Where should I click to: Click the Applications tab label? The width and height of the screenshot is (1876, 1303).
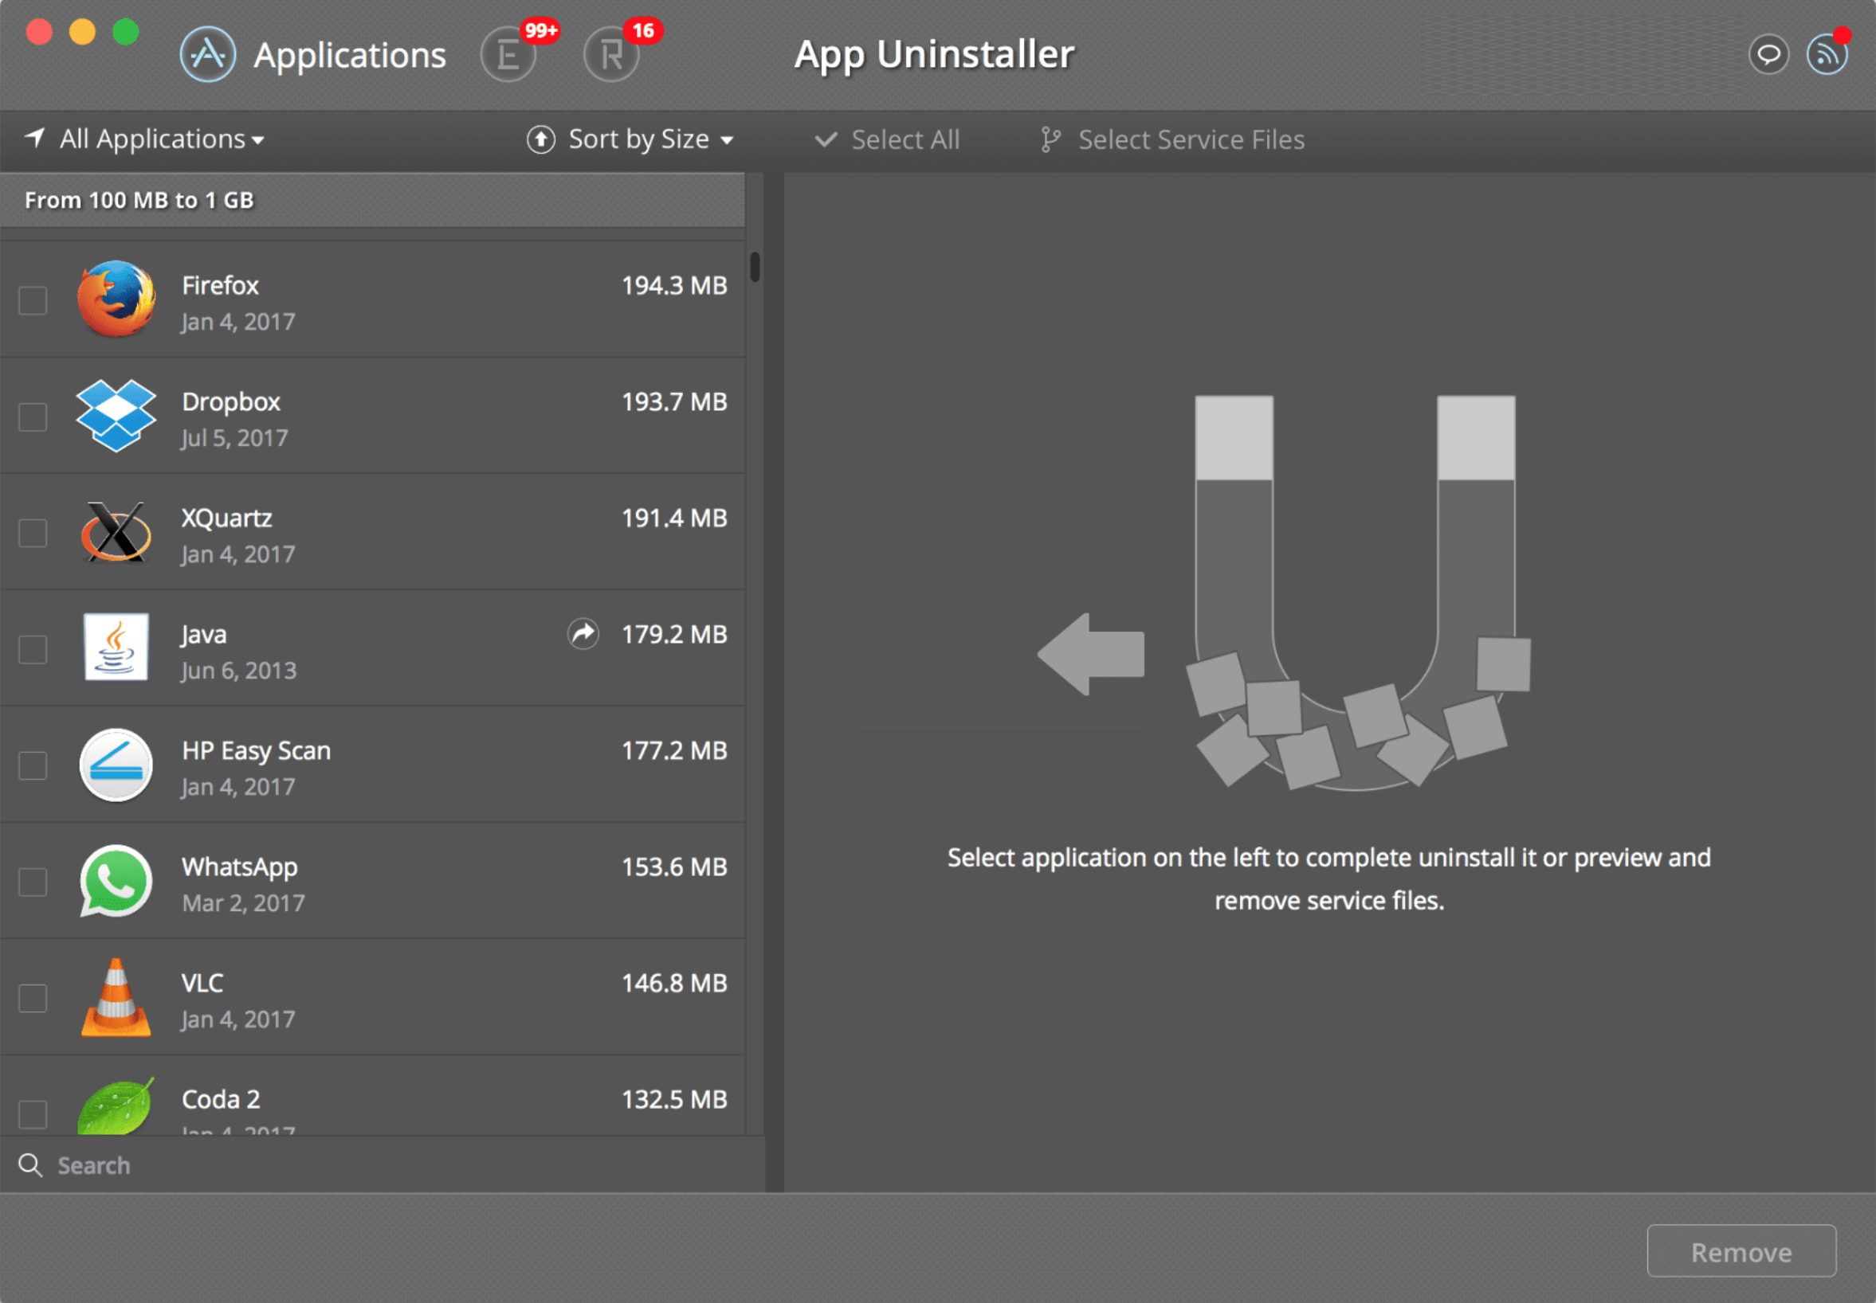coord(350,56)
